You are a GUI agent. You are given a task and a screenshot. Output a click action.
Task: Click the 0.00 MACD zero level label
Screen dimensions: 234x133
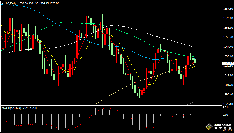(x=226, y=115)
